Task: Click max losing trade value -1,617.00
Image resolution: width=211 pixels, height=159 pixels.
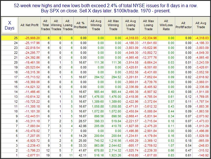Action: (x=150, y=155)
